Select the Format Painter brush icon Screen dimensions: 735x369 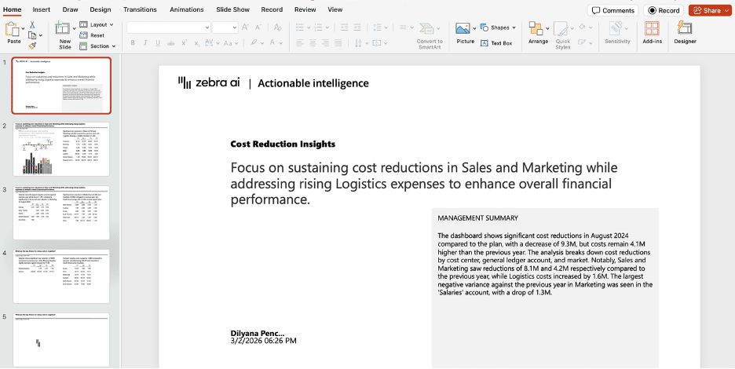[x=32, y=46]
